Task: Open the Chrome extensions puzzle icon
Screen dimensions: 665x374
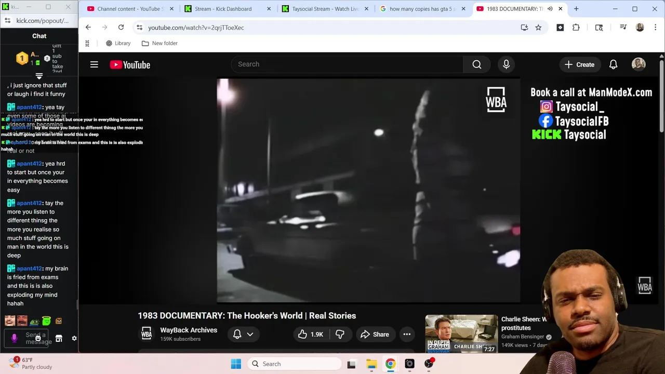Action: (x=576, y=27)
